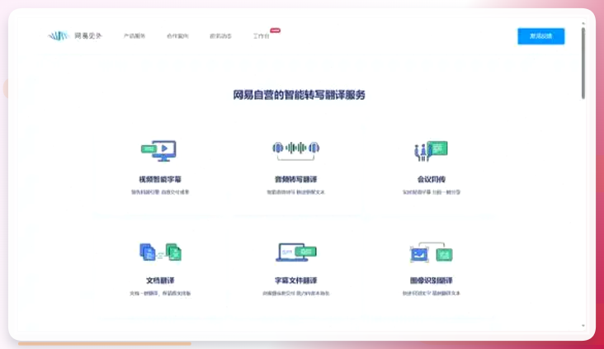The width and height of the screenshot is (604, 349).
Task: Open the 会议同传 service title
Action: [431, 179]
